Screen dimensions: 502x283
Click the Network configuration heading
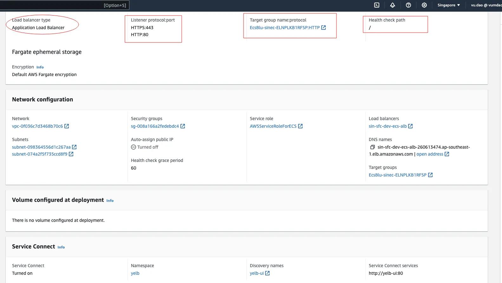[42, 100]
